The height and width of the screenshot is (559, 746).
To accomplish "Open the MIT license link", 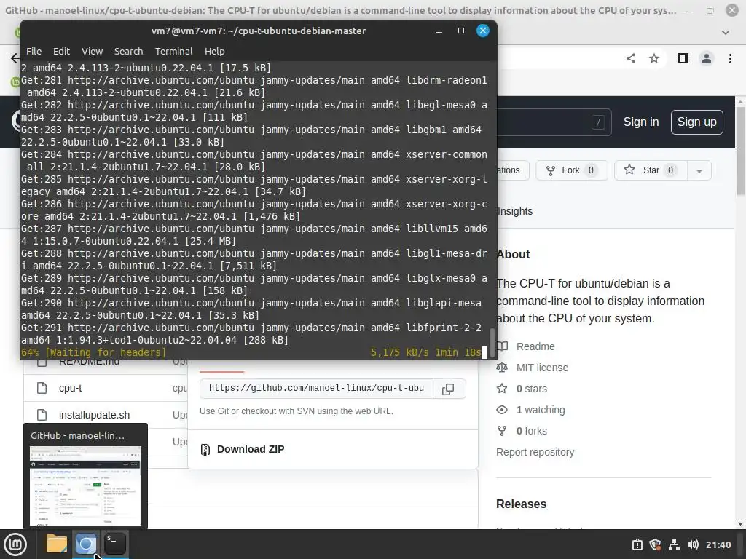I will [x=542, y=368].
